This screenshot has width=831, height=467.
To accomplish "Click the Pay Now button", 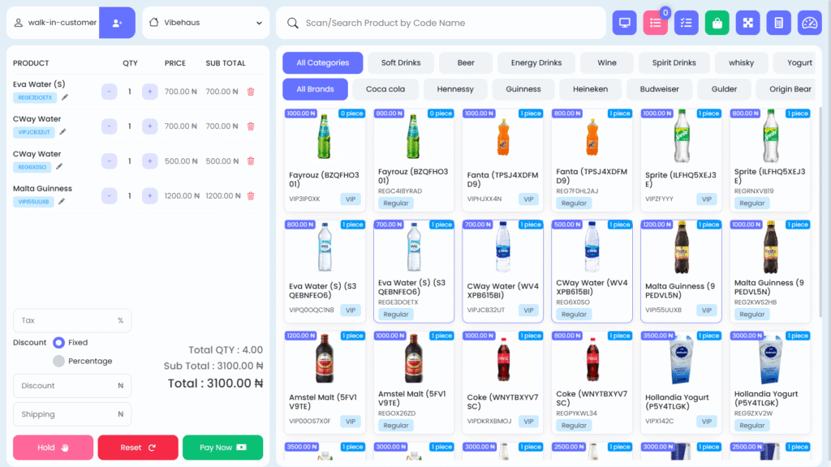I will point(222,447).
